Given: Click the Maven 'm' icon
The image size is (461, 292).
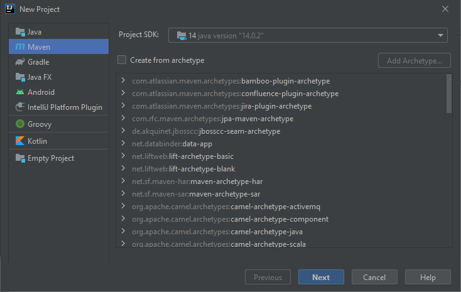Looking at the screenshot, I should coord(20,46).
